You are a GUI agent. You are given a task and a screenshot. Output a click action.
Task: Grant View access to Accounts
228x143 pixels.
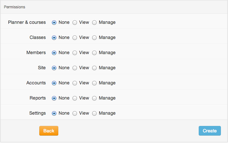(x=75, y=83)
